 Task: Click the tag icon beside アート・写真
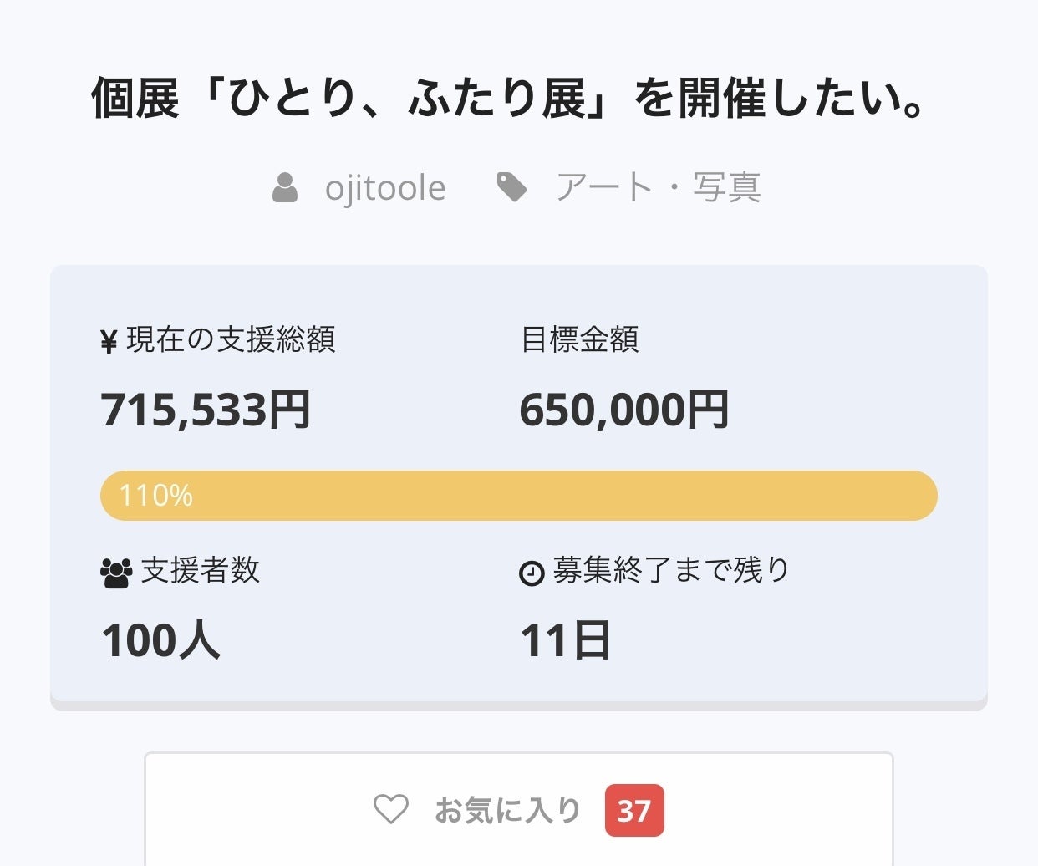[x=511, y=187]
